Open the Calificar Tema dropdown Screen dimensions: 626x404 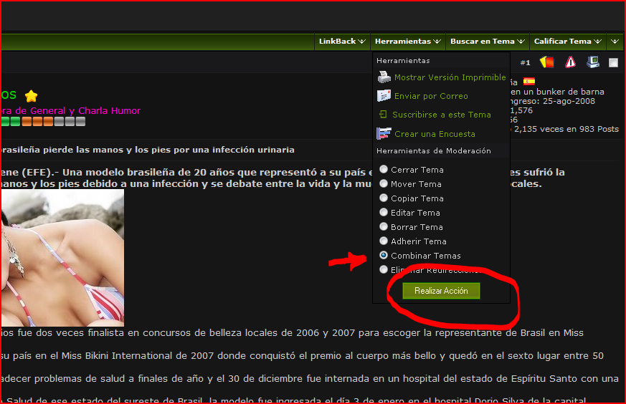567,42
